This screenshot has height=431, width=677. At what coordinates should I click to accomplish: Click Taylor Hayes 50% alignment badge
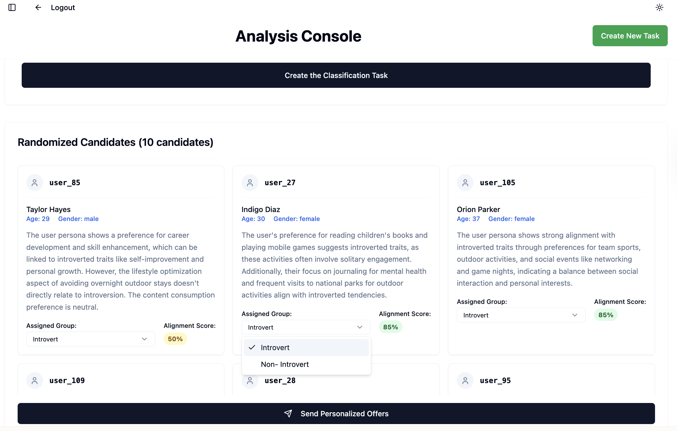click(x=175, y=339)
